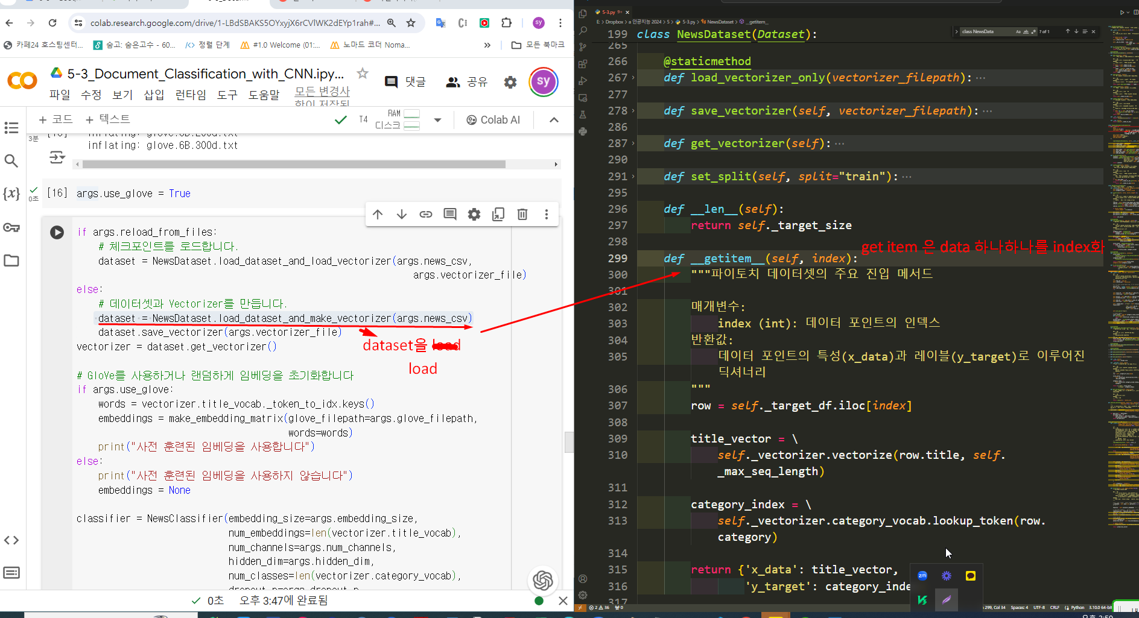Open Colab table of contents panel
This screenshot has height=618, width=1139.
[11, 128]
